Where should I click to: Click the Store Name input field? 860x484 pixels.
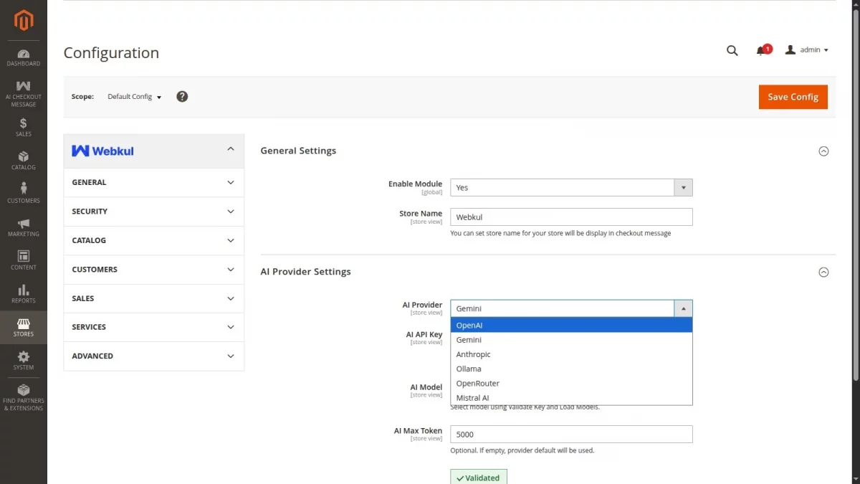(x=571, y=217)
